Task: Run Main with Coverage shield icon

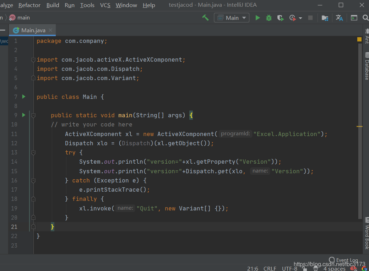Action: [x=280, y=18]
